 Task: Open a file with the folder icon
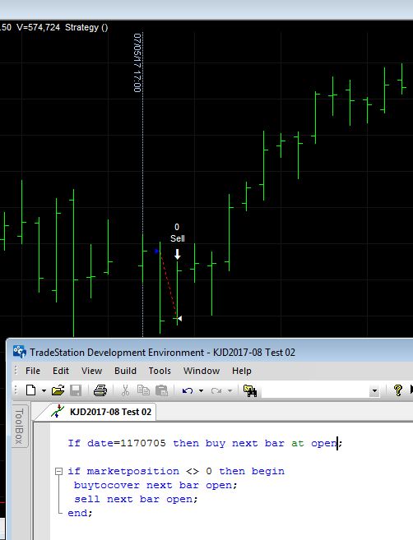point(58,390)
